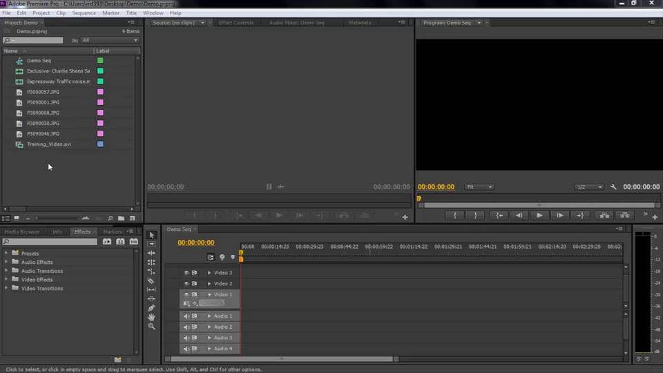Open Program monitor settings wrench
Screen dimensions: 663x373
[613, 186]
